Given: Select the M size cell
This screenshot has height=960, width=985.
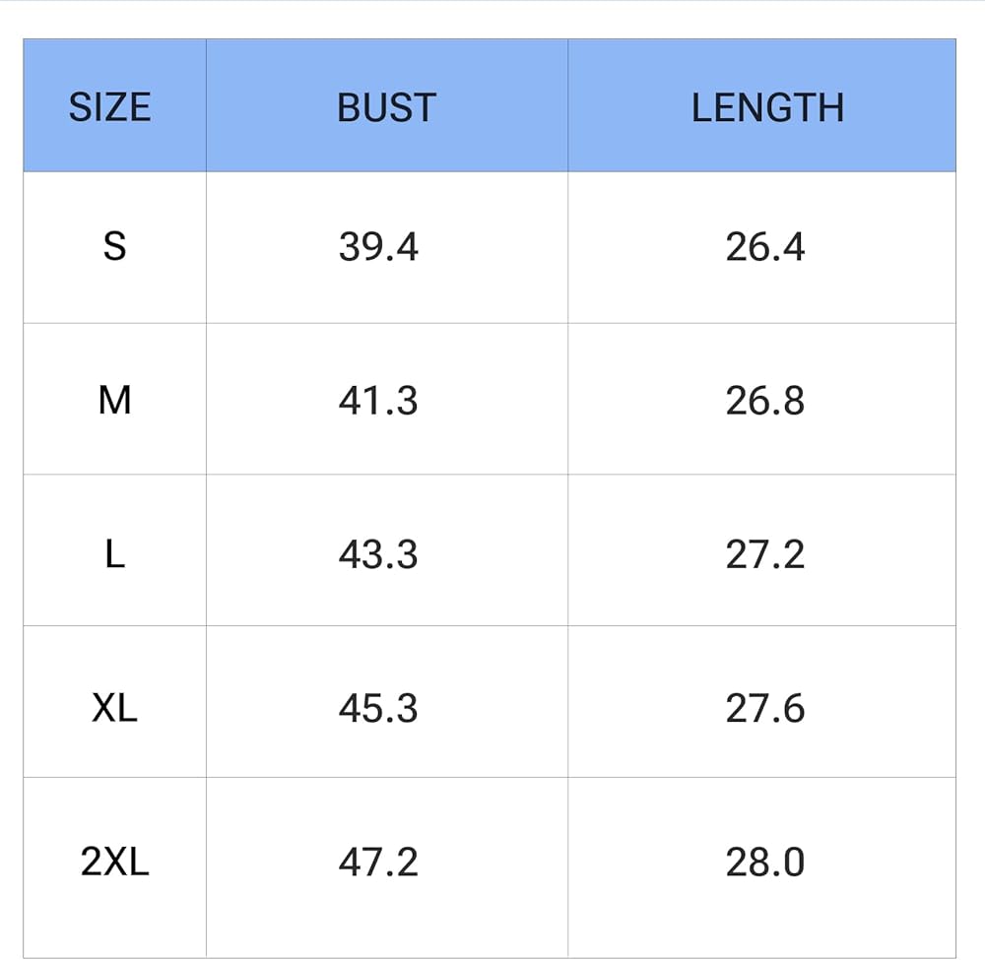Looking at the screenshot, I should click(115, 400).
